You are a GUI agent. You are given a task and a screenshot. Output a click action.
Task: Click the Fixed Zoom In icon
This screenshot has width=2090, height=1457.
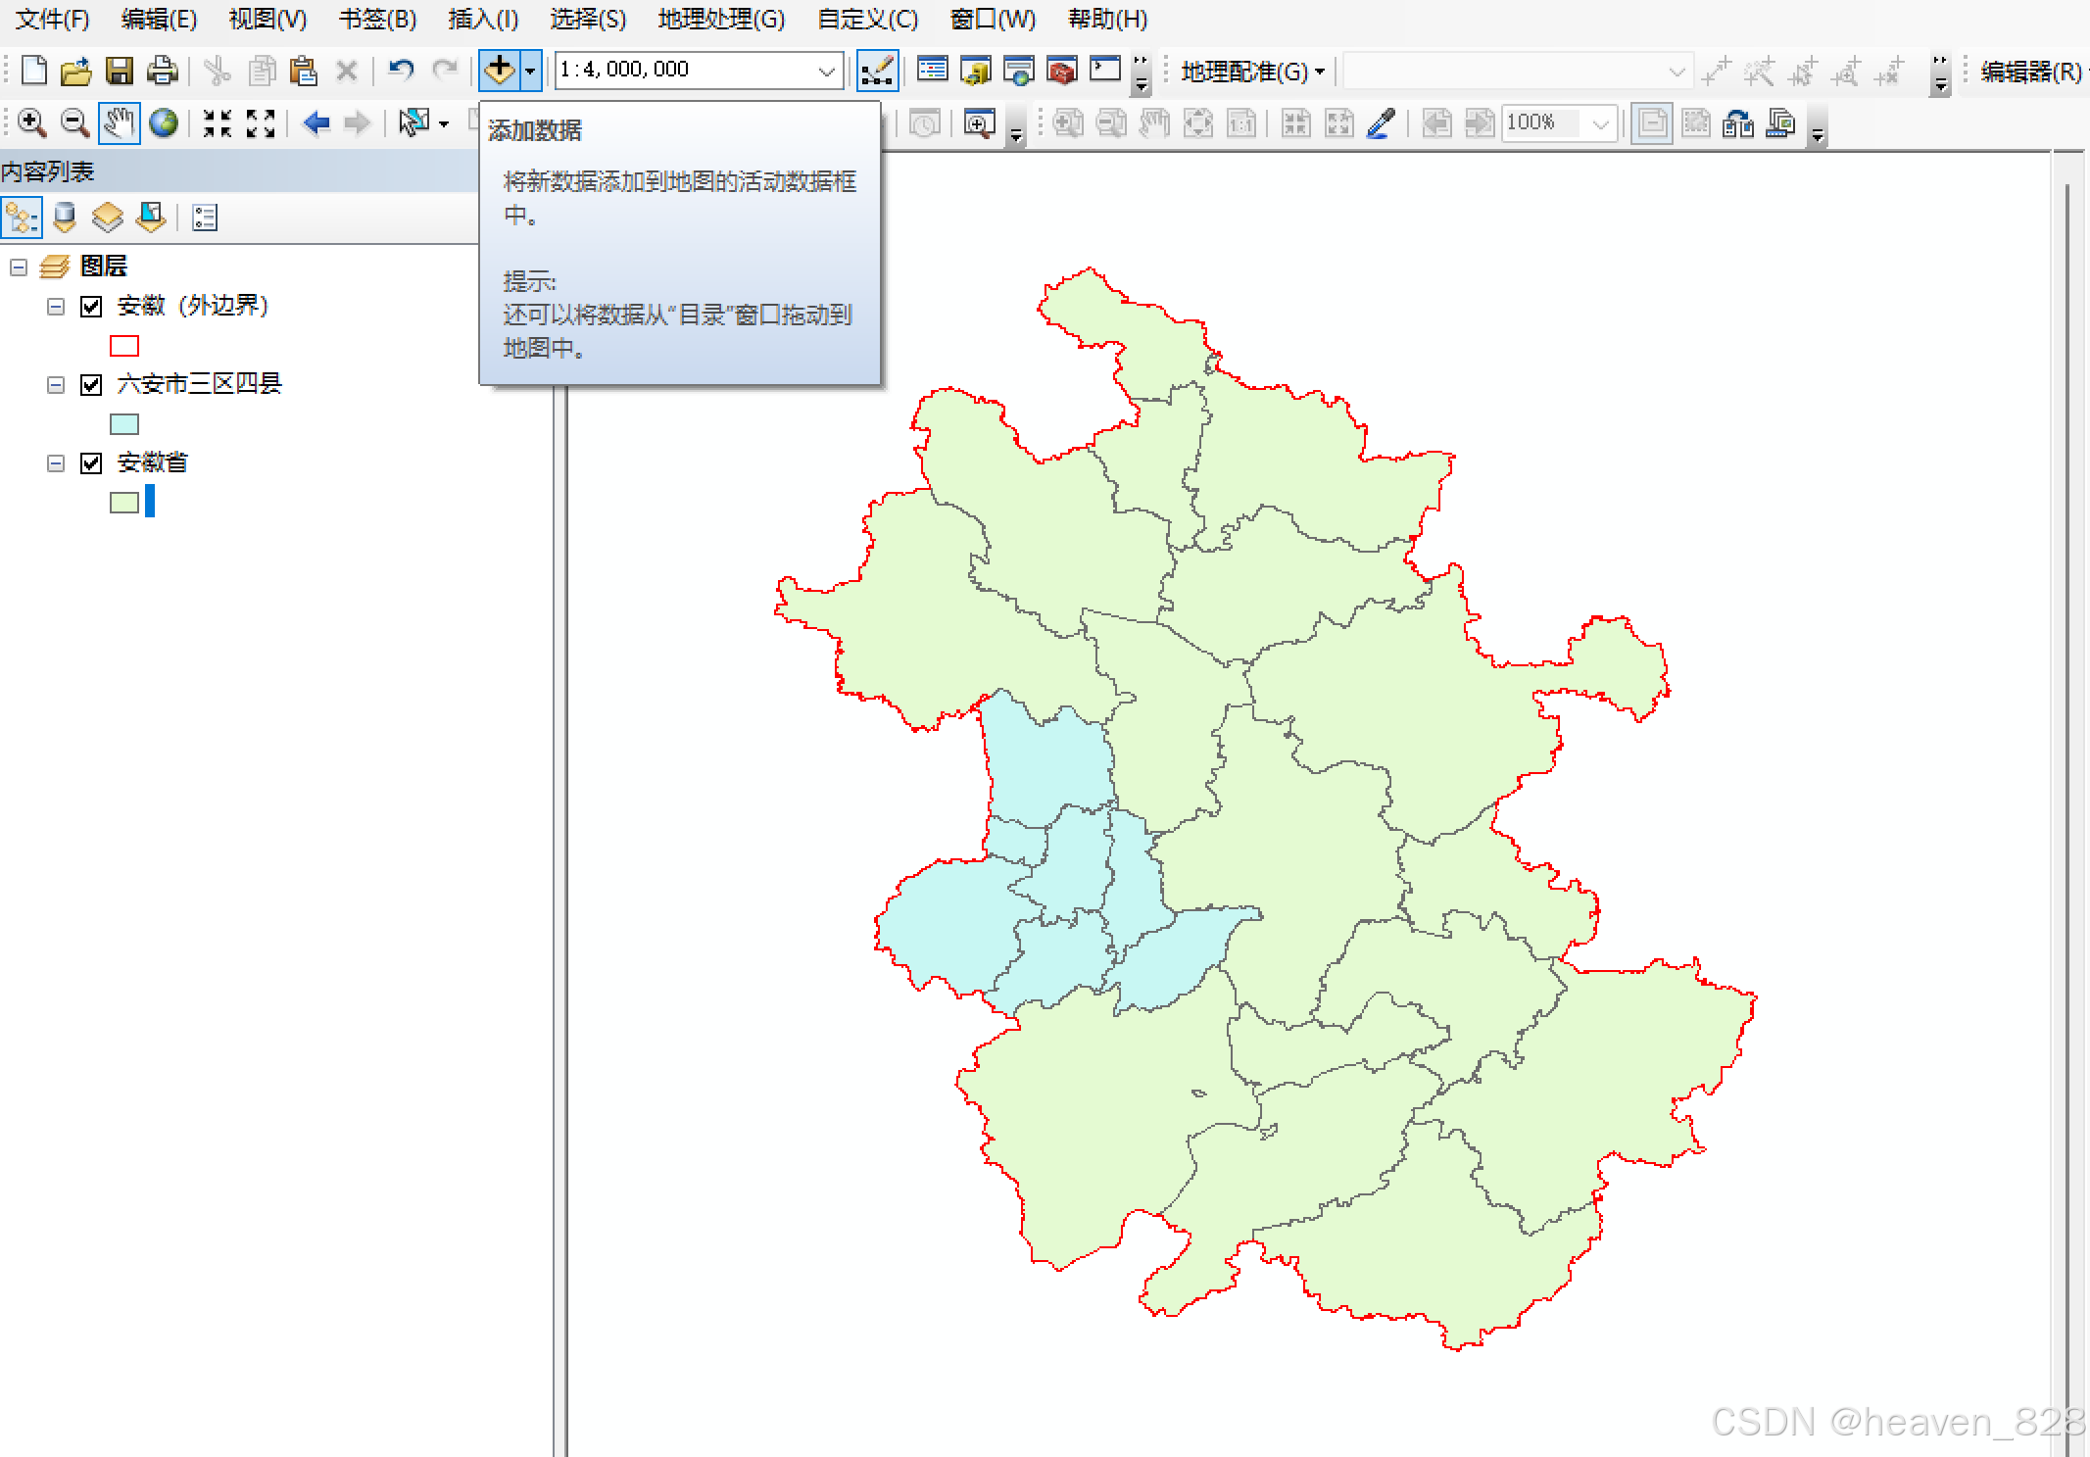click(217, 122)
